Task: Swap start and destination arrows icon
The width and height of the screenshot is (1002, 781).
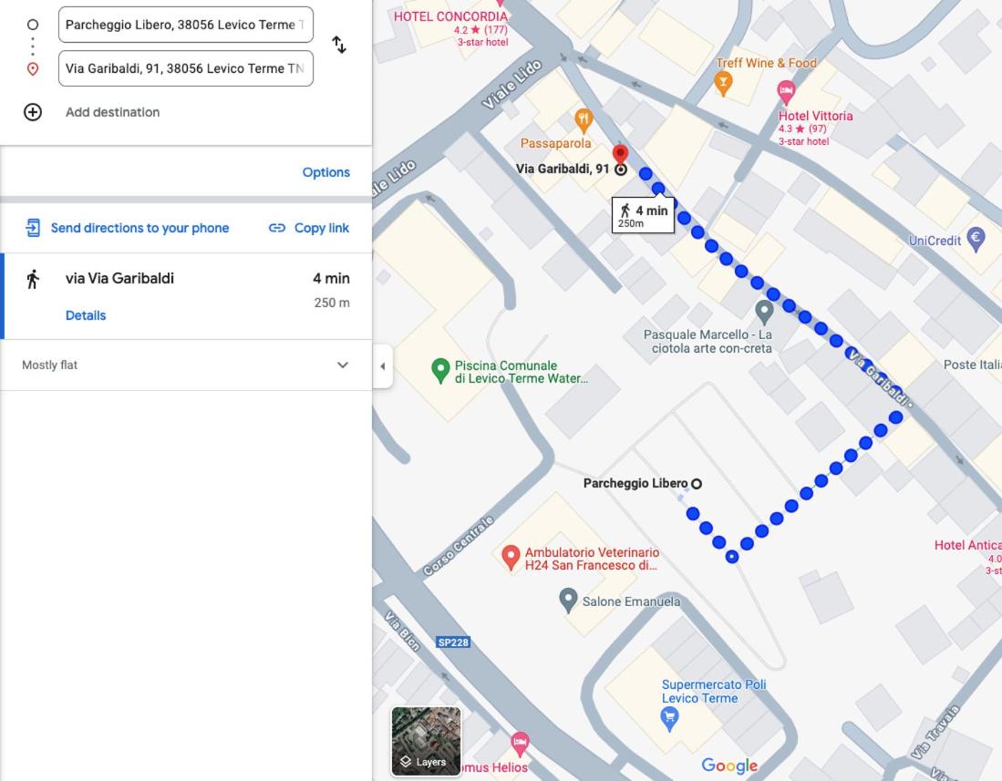Action: [339, 45]
